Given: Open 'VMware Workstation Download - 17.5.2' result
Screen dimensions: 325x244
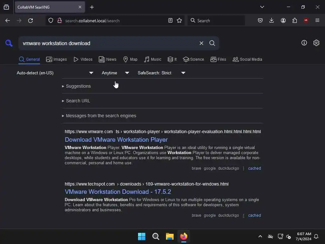Looking at the screenshot, I should tap(118, 192).
